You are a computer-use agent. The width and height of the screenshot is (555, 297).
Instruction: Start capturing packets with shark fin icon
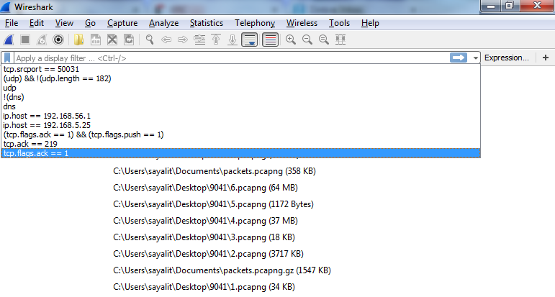(9, 40)
